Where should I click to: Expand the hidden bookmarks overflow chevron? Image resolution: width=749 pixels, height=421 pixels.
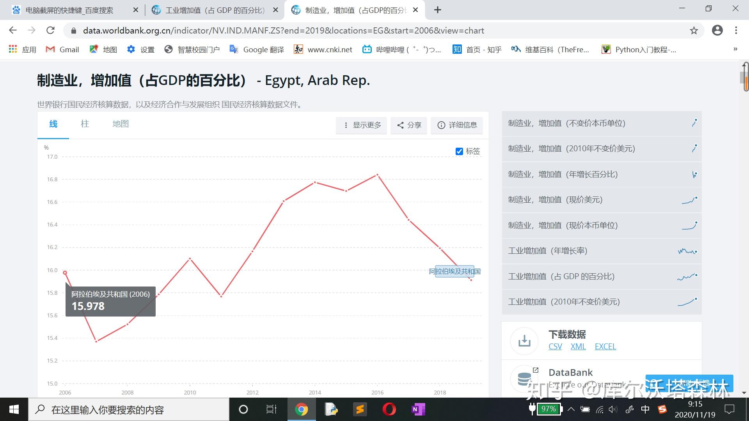click(x=735, y=49)
